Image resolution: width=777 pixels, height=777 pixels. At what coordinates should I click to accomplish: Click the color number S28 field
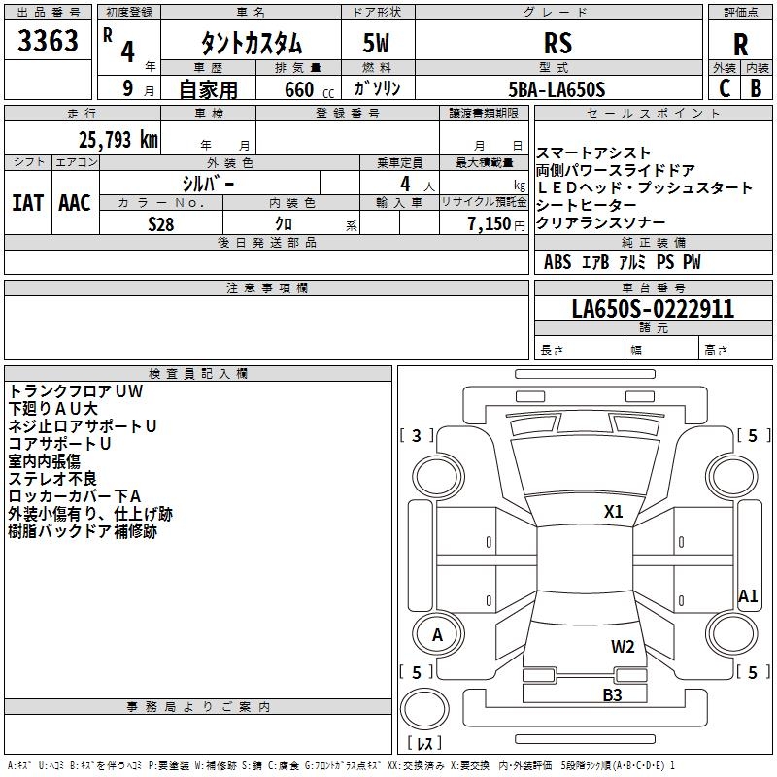pyautogui.click(x=161, y=222)
